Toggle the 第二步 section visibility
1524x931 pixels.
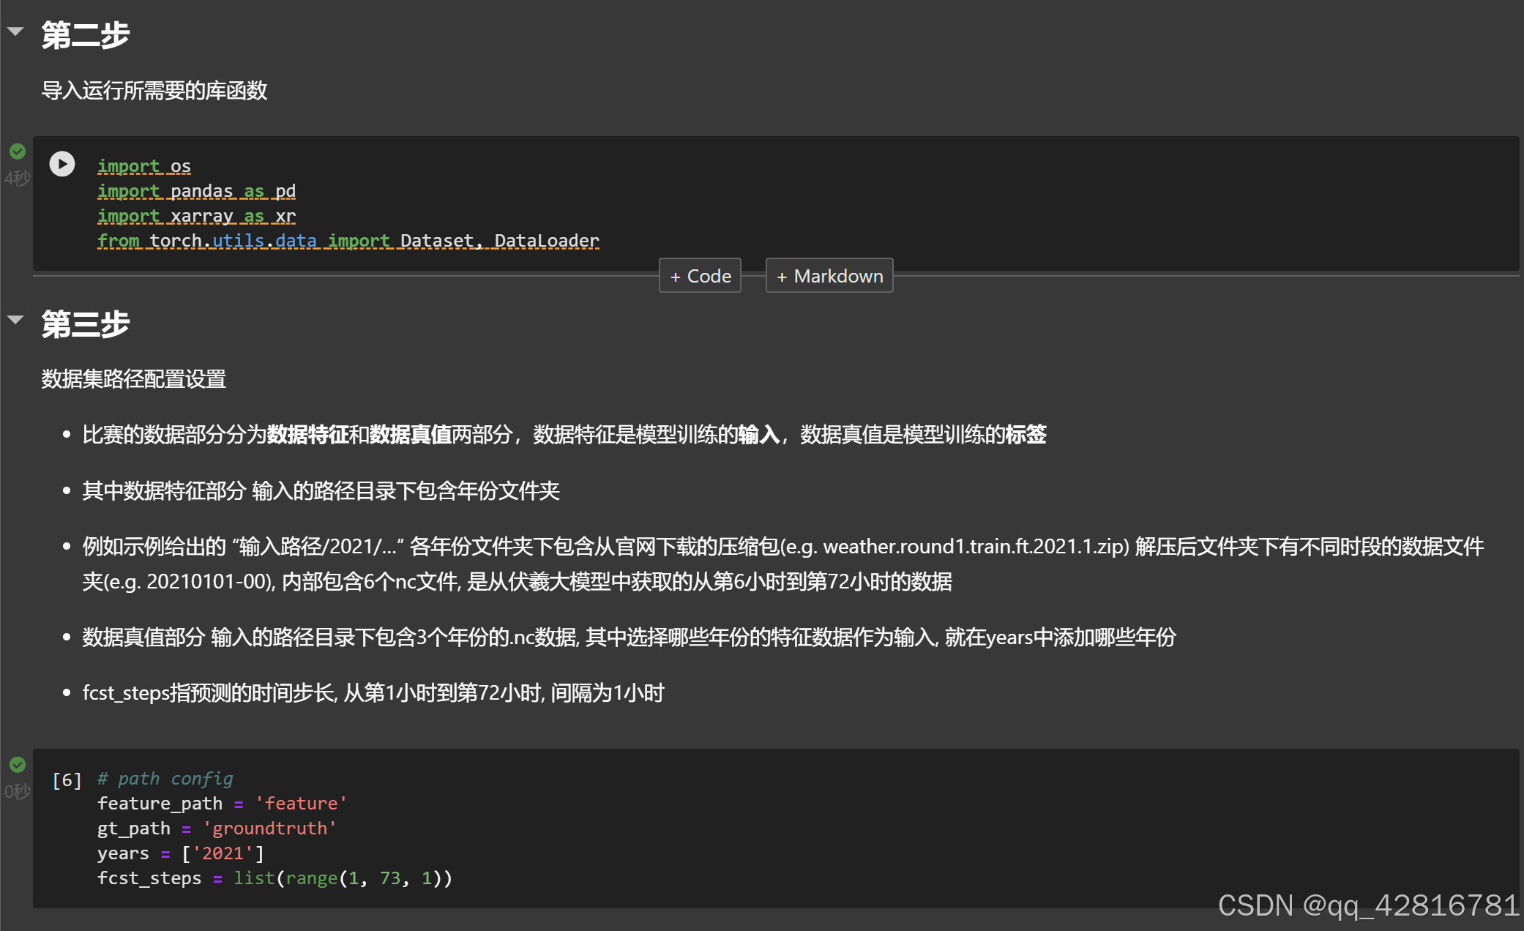[x=16, y=30]
